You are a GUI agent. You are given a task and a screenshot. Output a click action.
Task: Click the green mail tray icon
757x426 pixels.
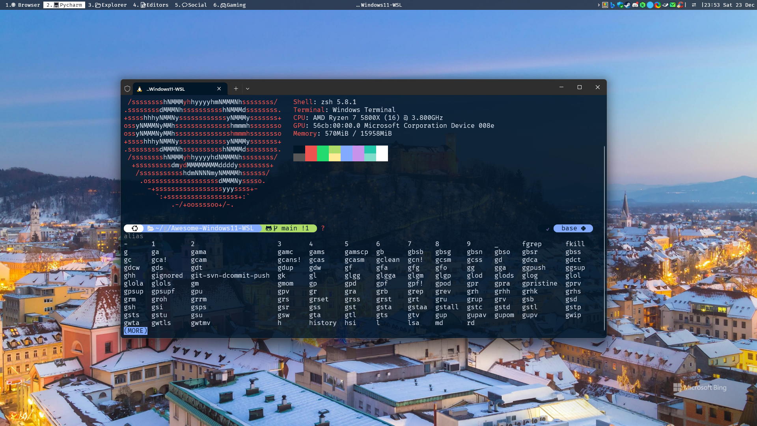pos(673,5)
